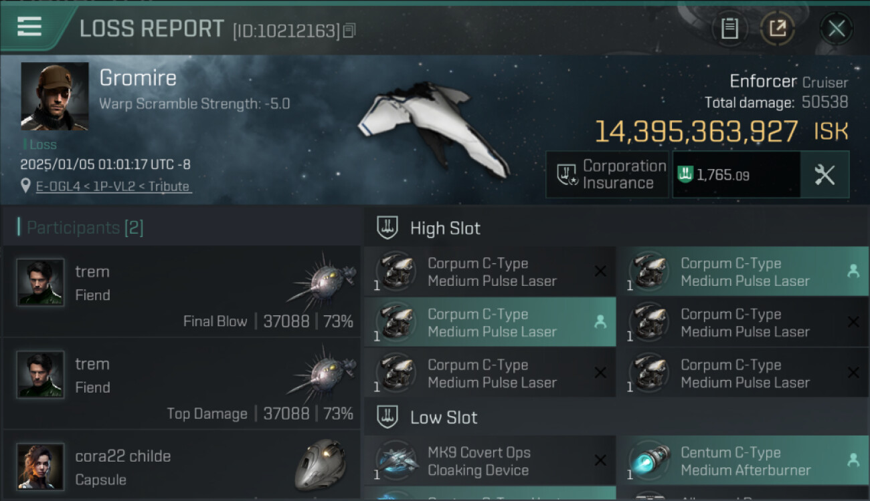Click the wrench and screwdriver fitting icon

pos(824,174)
